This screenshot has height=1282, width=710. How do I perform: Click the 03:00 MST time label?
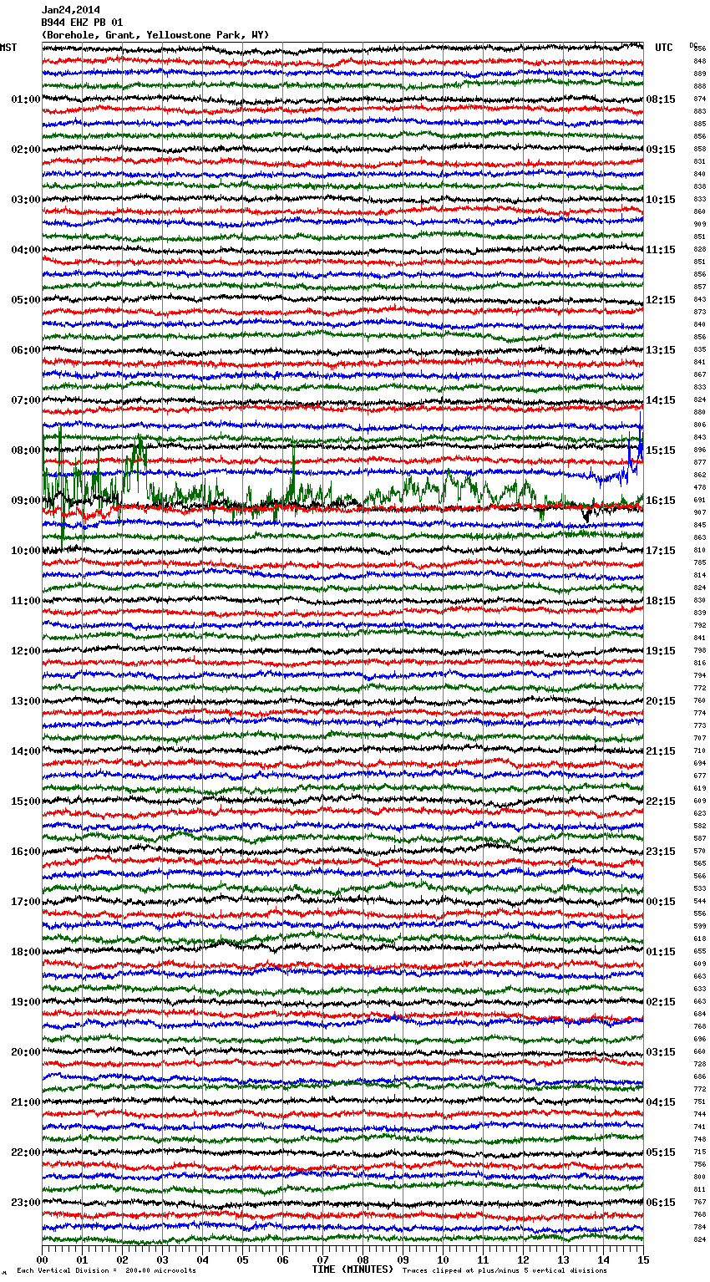click(26, 200)
